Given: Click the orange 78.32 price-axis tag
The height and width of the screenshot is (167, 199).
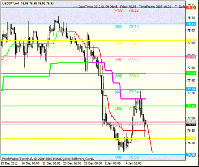Looking at the screenshot, I should click(x=191, y=8).
